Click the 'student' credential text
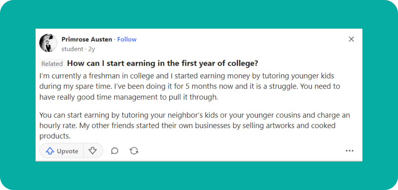The width and height of the screenshot is (398, 190). [72, 49]
